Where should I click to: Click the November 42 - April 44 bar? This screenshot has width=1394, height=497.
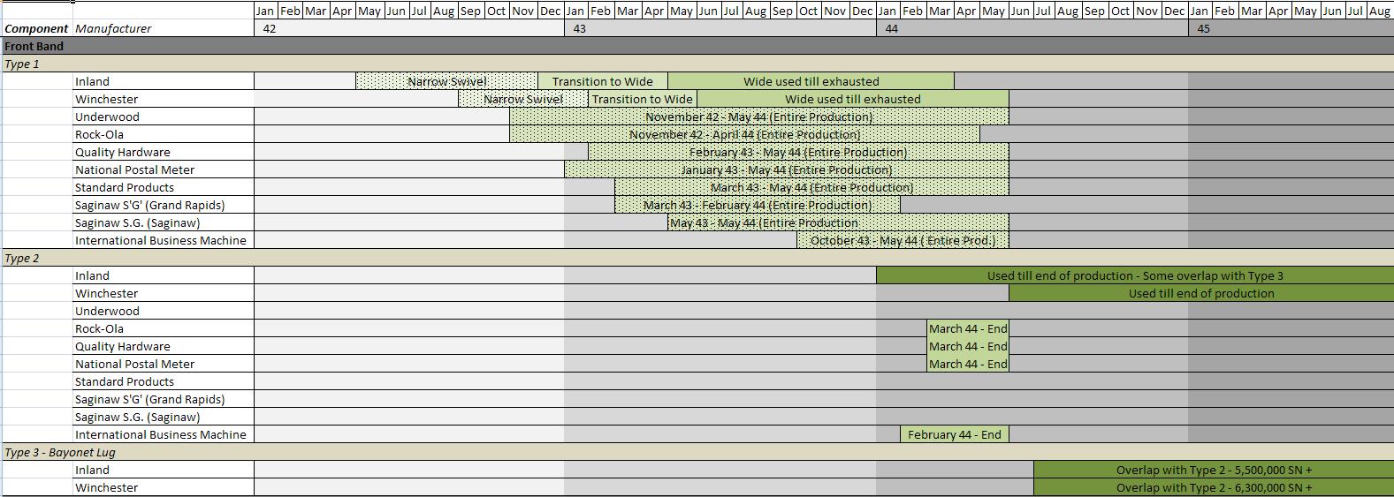pos(744,134)
